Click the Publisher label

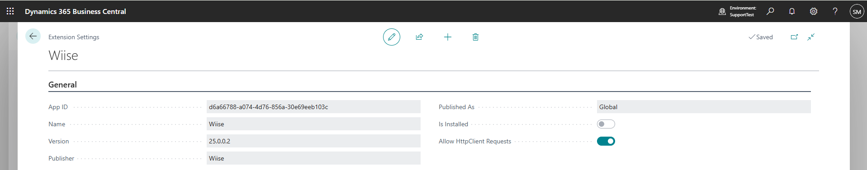click(61, 158)
